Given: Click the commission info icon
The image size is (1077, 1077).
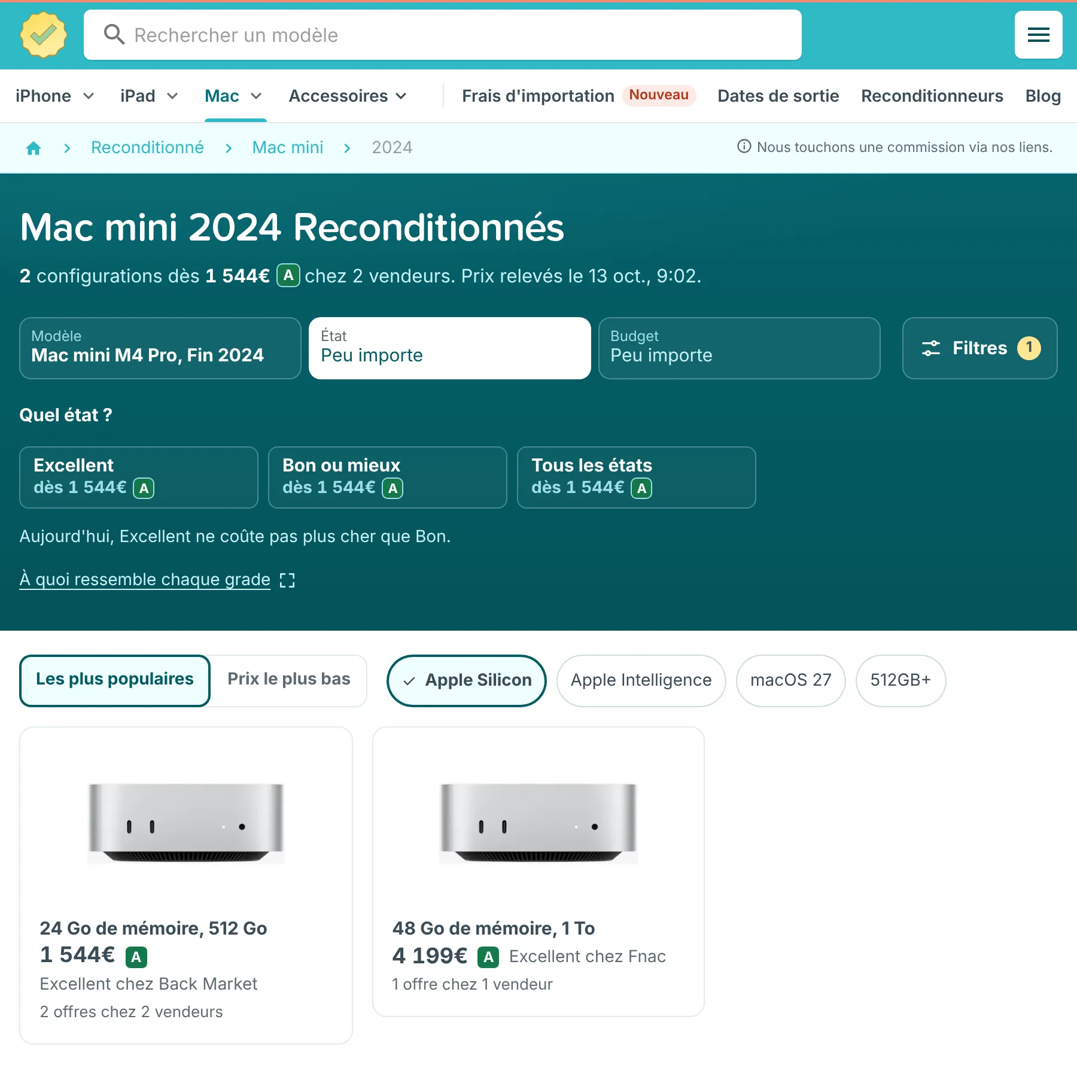Looking at the screenshot, I should [x=744, y=147].
